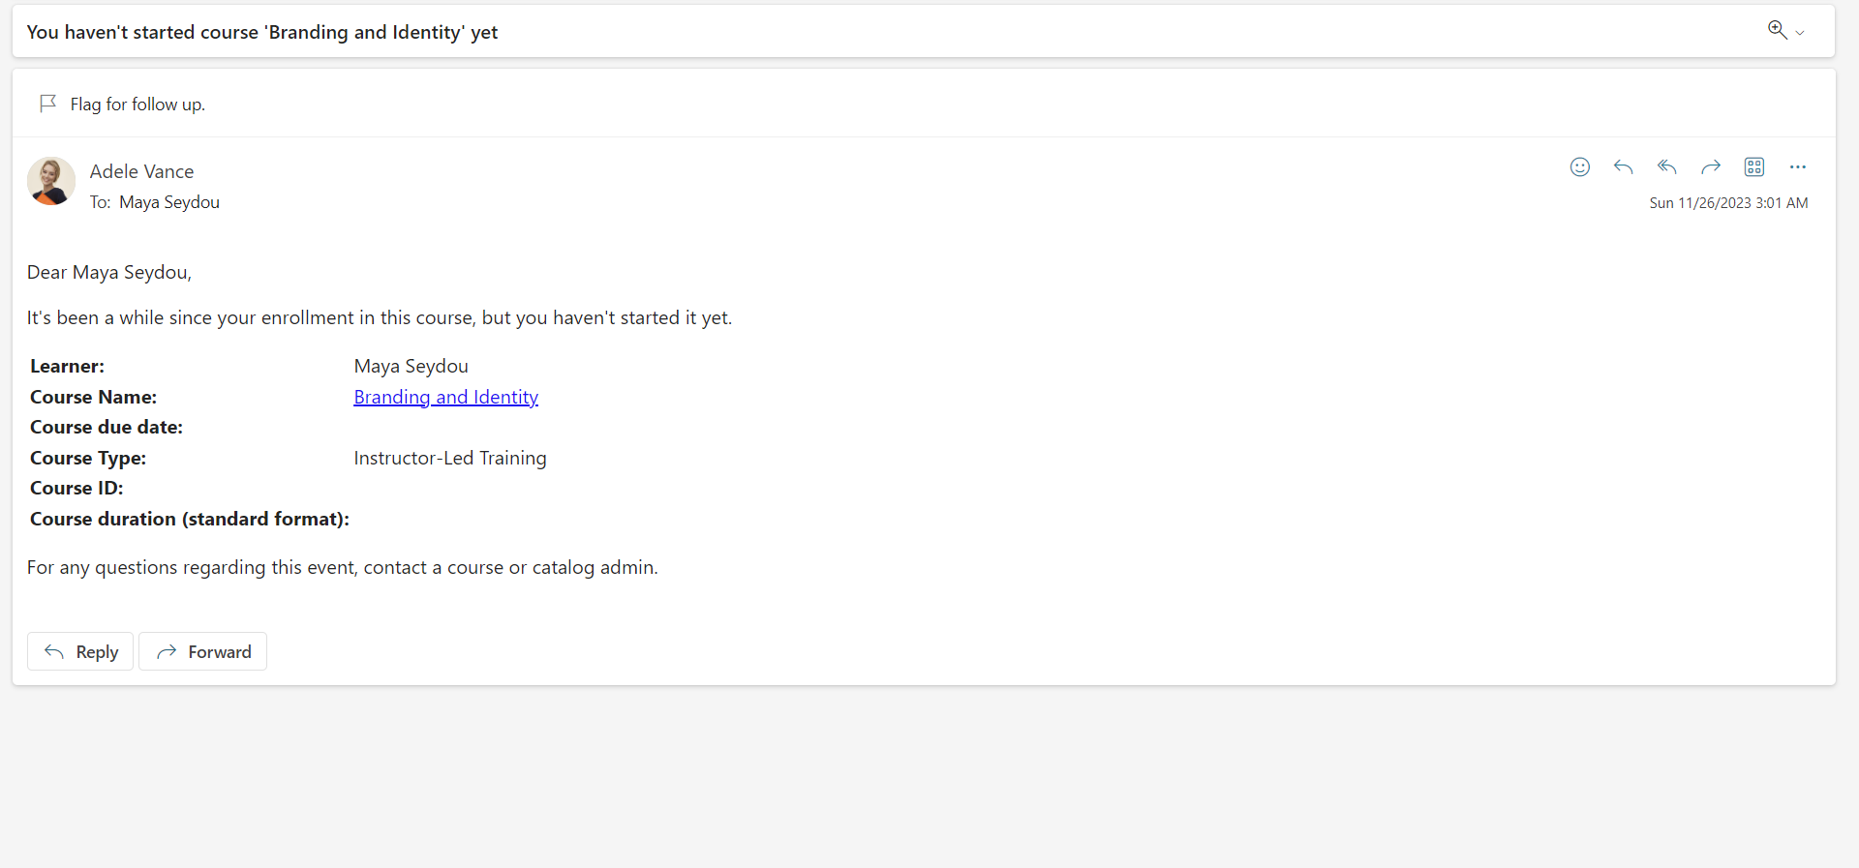Click the email subject line heading

pyautogui.click(x=262, y=32)
